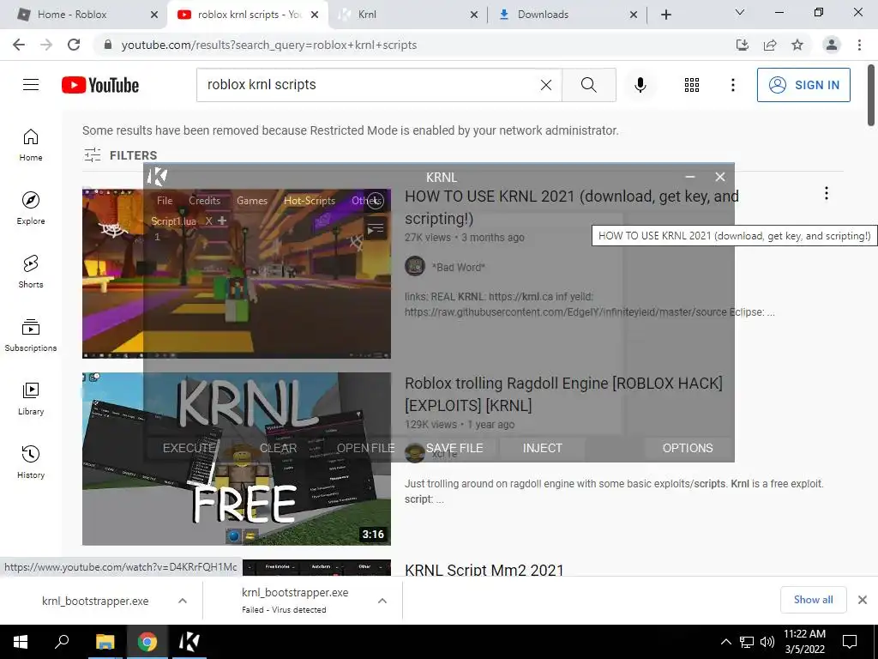Click the Chrome address bar URL

click(x=268, y=45)
